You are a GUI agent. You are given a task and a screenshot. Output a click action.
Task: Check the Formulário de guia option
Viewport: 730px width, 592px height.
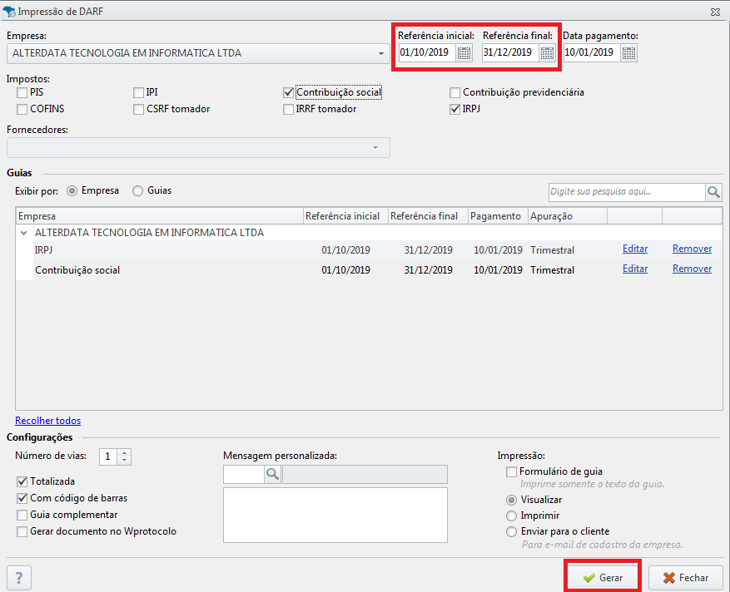pos(511,471)
